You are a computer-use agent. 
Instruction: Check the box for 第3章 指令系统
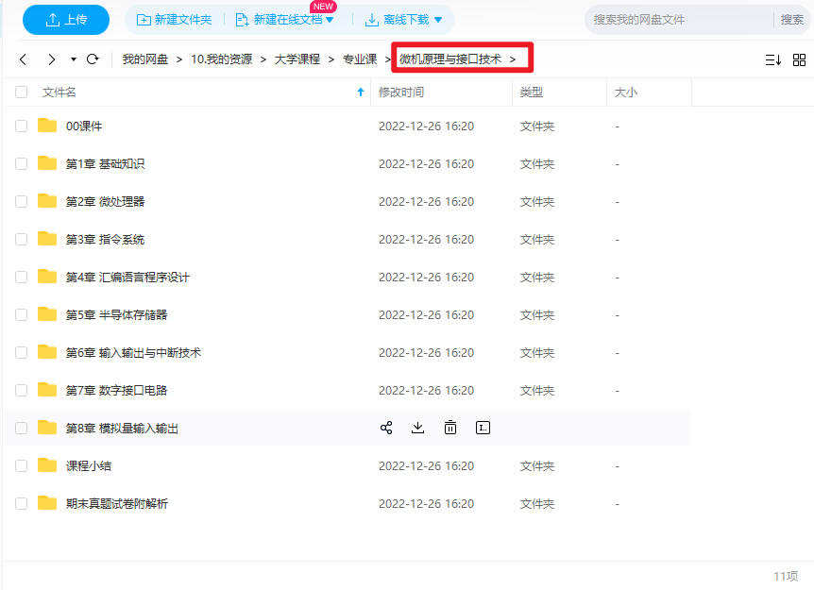pos(22,239)
